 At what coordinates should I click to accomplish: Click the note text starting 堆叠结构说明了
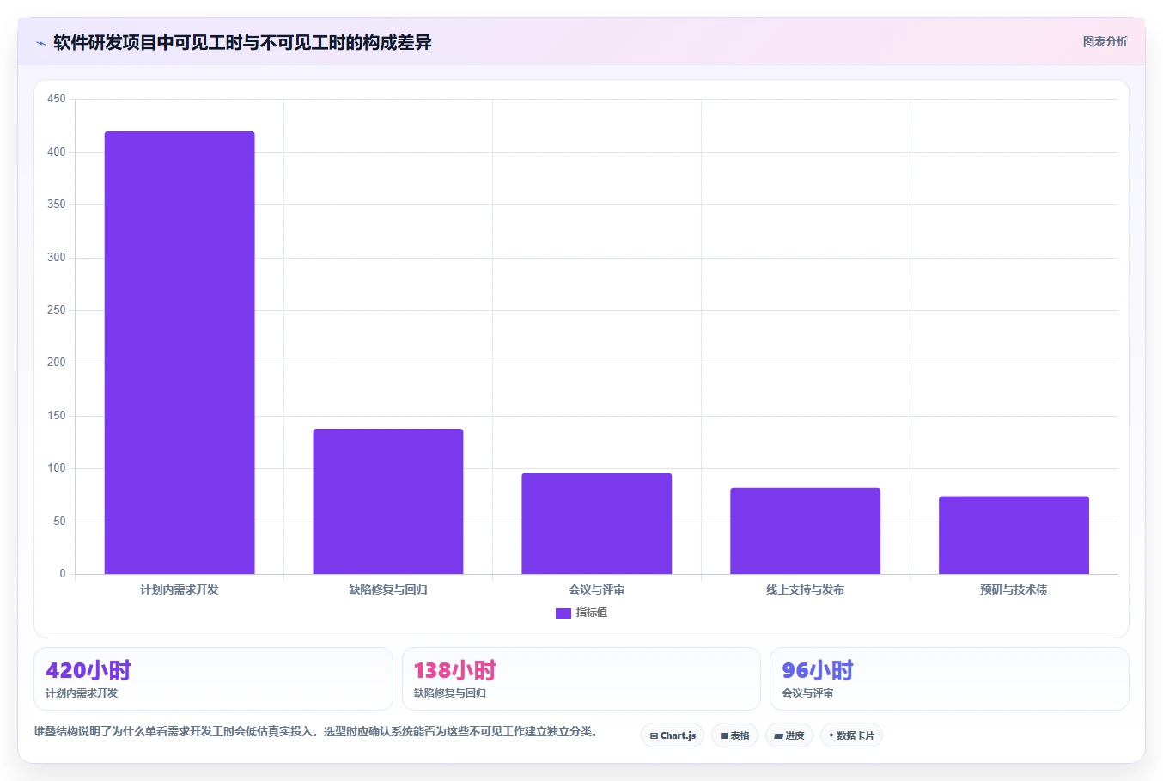coord(316,732)
